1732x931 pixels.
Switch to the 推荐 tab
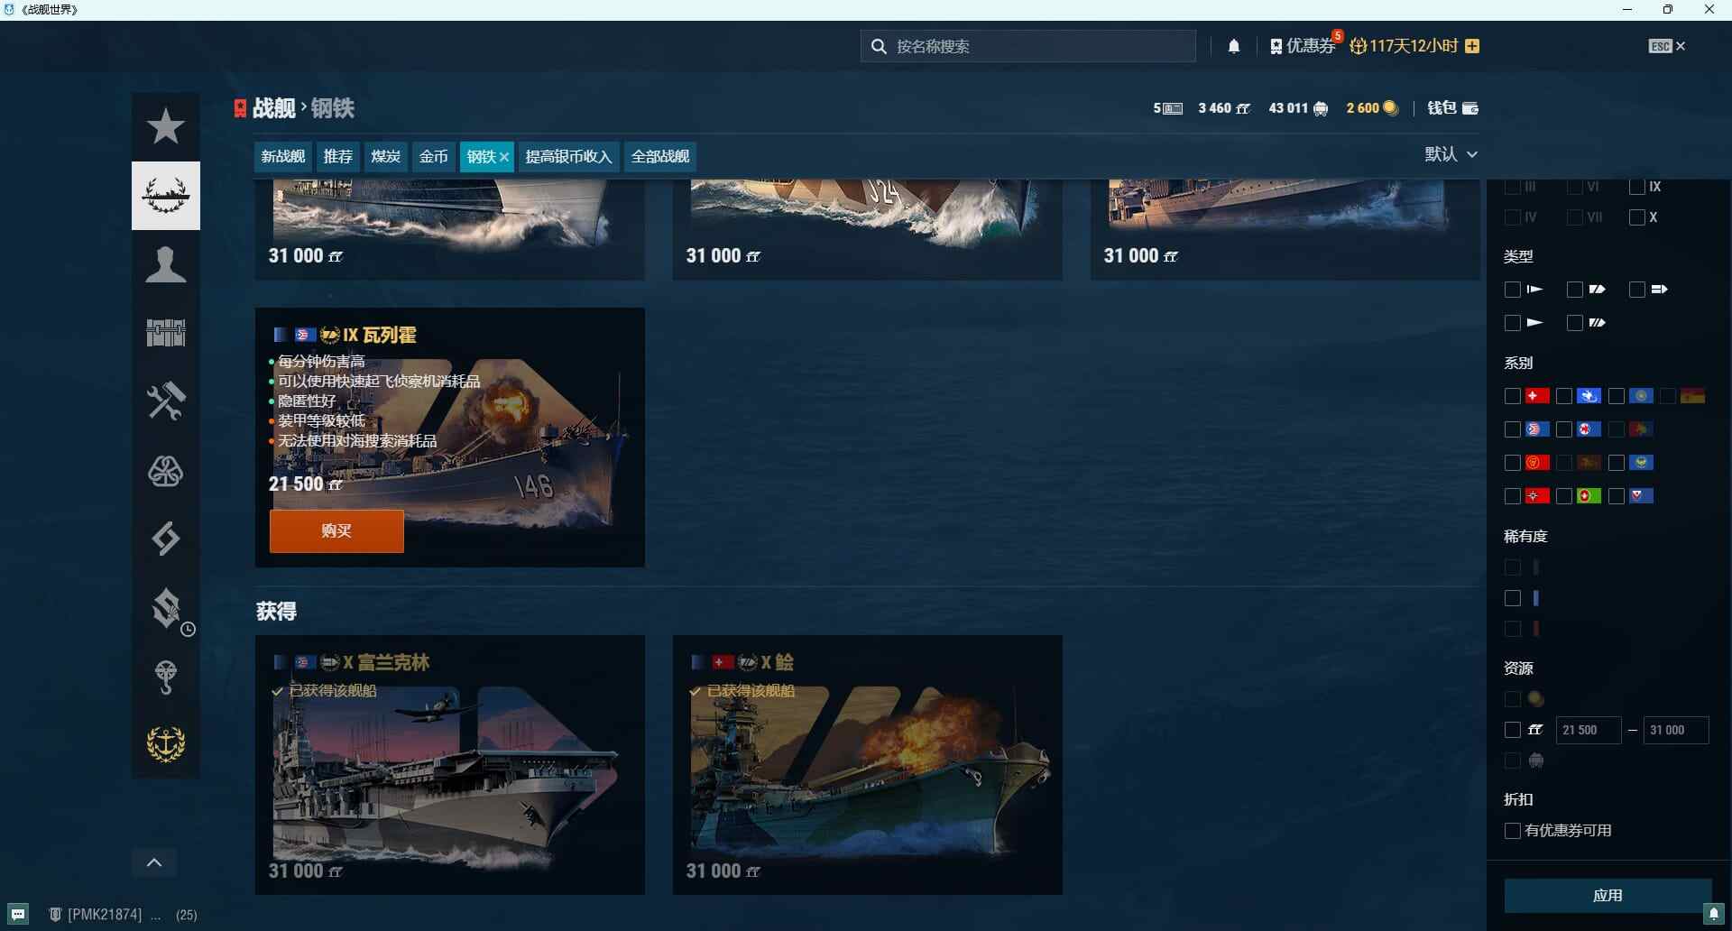click(338, 157)
